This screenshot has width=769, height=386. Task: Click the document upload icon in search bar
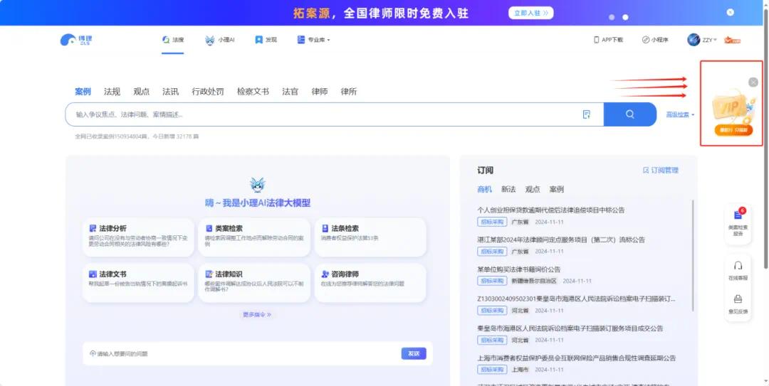click(587, 114)
